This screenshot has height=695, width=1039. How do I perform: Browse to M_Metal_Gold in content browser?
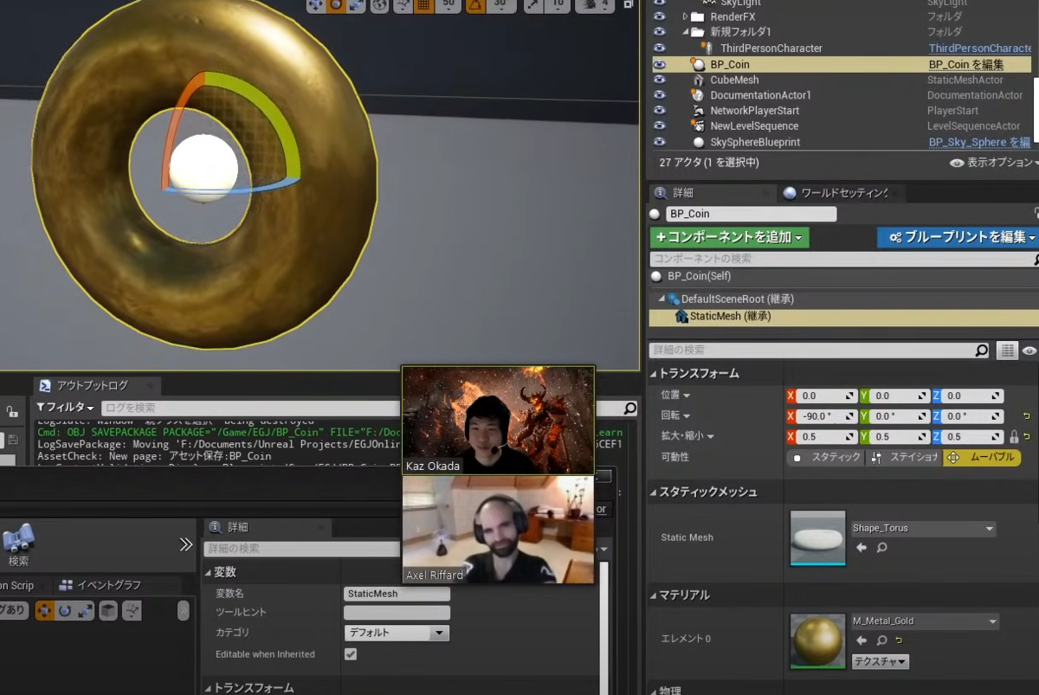pyautogui.click(x=881, y=640)
